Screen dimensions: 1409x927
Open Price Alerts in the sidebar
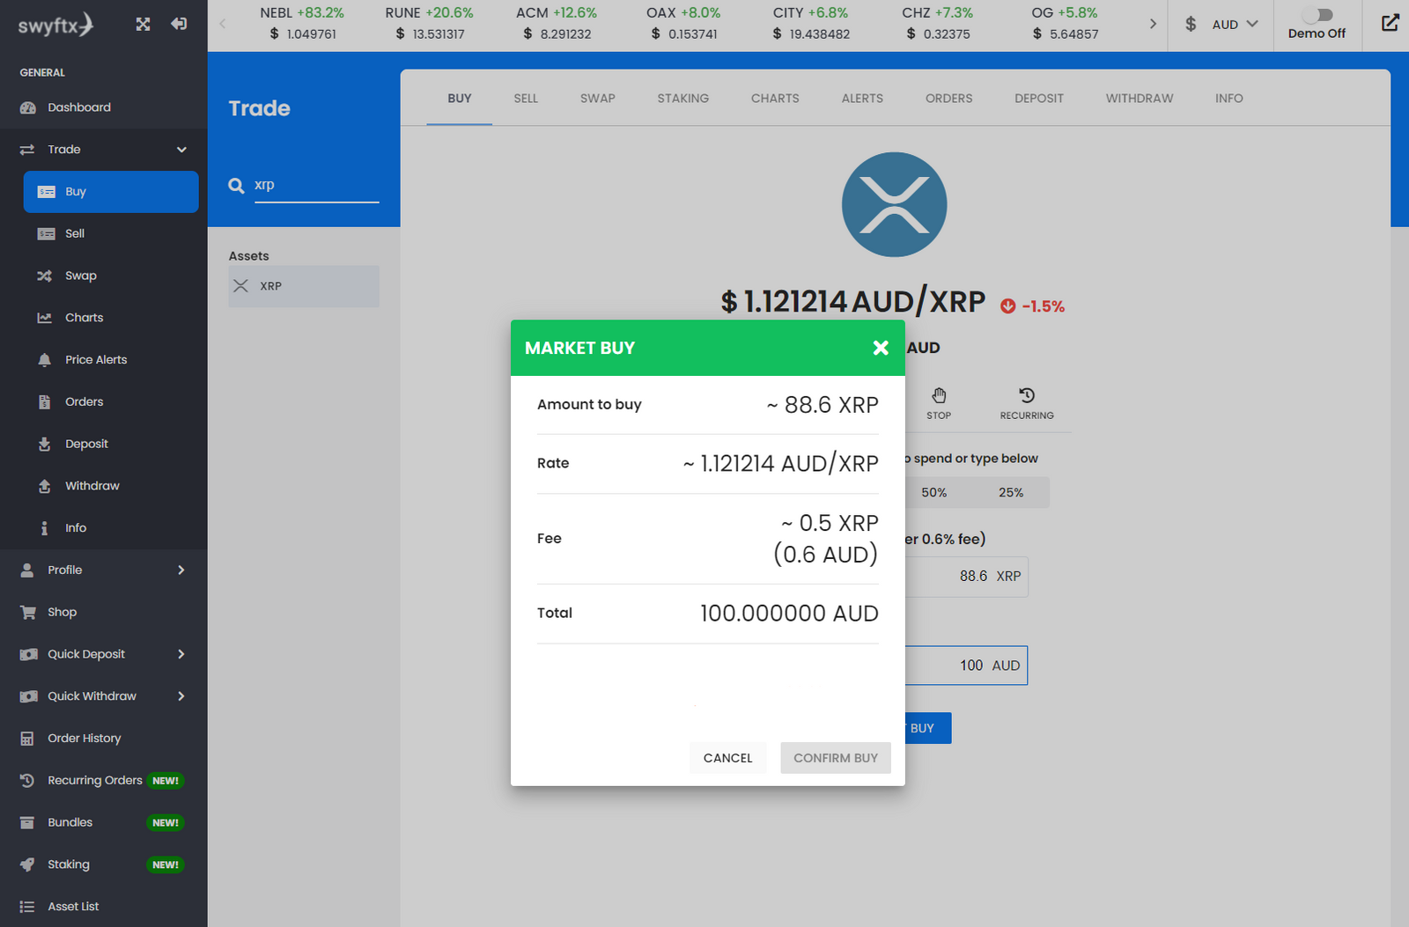coord(111,360)
